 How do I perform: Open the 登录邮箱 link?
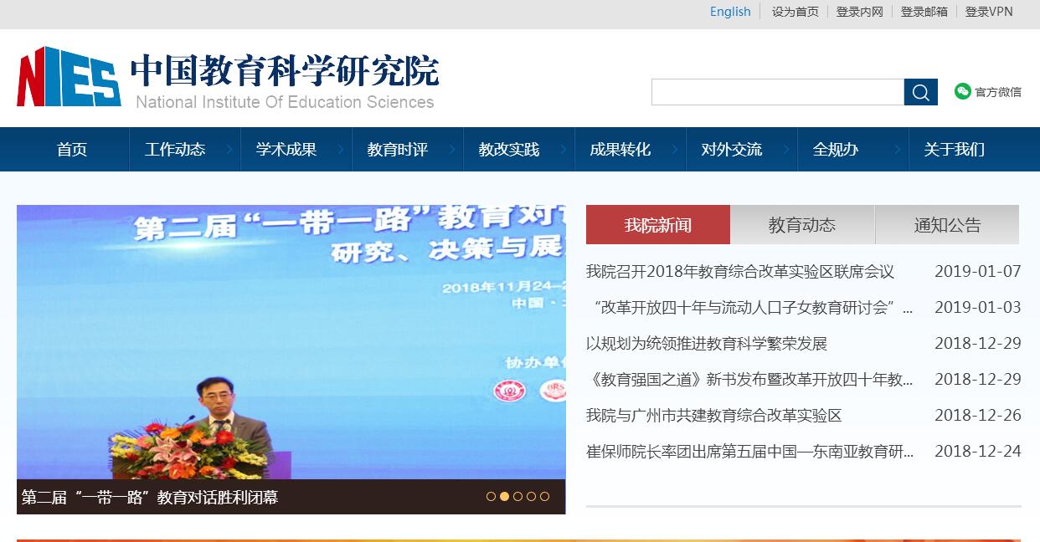[x=924, y=12]
